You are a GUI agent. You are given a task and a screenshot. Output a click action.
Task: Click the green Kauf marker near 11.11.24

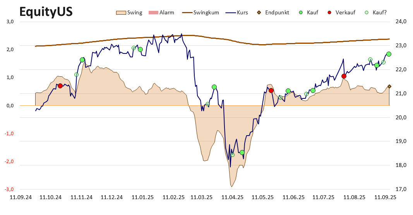coord(82,60)
